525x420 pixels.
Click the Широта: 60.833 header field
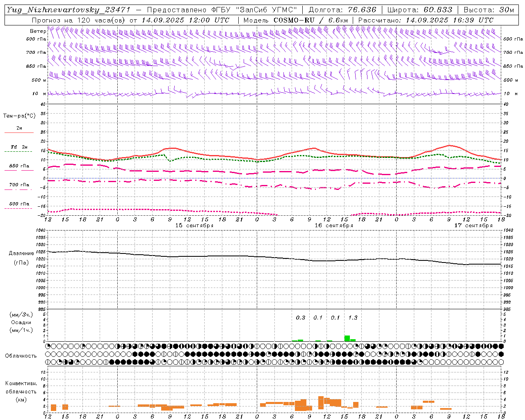point(420,10)
